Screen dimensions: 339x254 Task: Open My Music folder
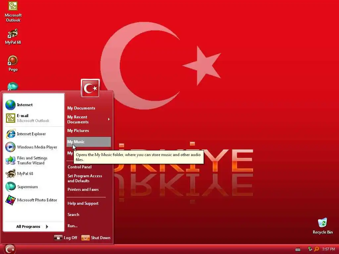click(89, 142)
